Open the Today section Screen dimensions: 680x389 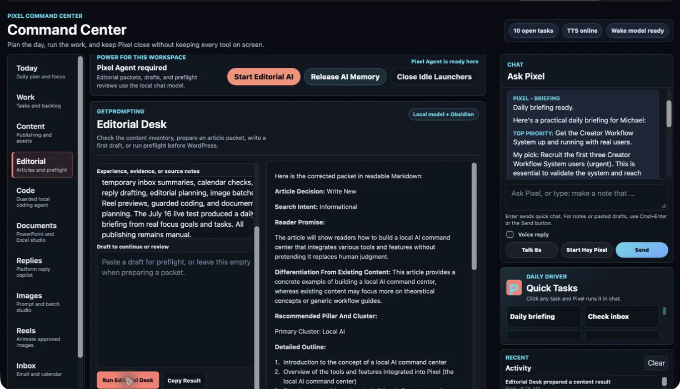42,72
